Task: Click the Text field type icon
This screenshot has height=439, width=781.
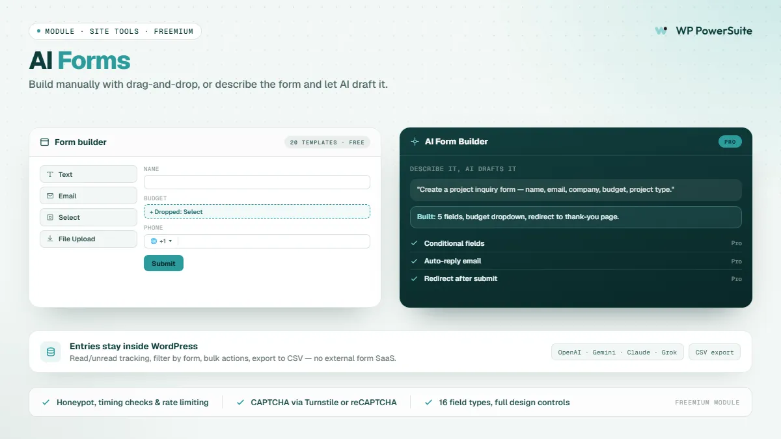Action: 50,174
